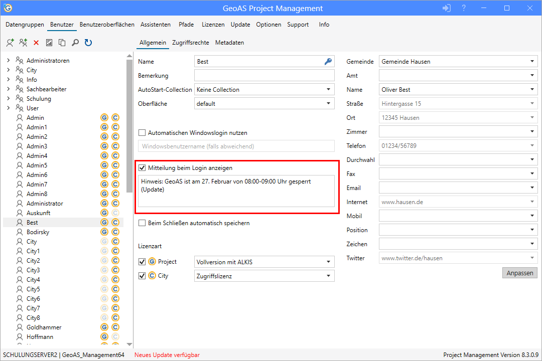Uncheck Mitteilung beim Login anzeigen
The height and width of the screenshot is (361, 542).
point(143,167)
